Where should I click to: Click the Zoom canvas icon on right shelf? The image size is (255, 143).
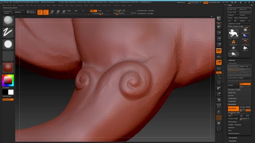(x=219, y=33)
